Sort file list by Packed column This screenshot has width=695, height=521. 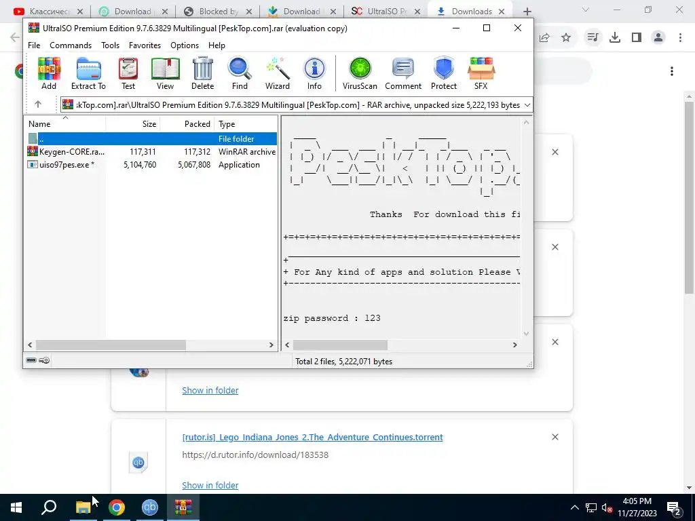click(x=187, y=124)
